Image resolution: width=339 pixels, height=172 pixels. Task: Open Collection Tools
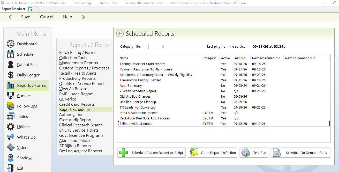click(73, 58)
